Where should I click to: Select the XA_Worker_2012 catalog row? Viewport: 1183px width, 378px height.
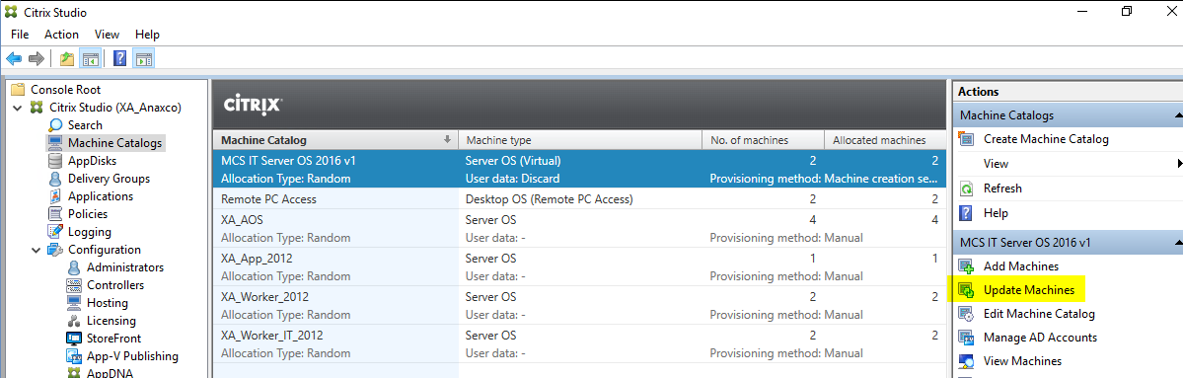click(x=579, y=305)
